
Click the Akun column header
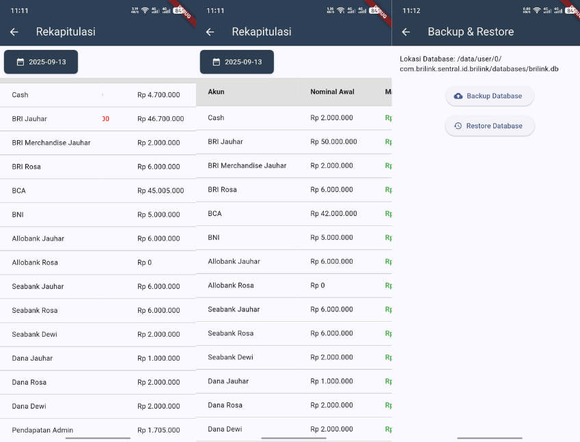[216, 92]
